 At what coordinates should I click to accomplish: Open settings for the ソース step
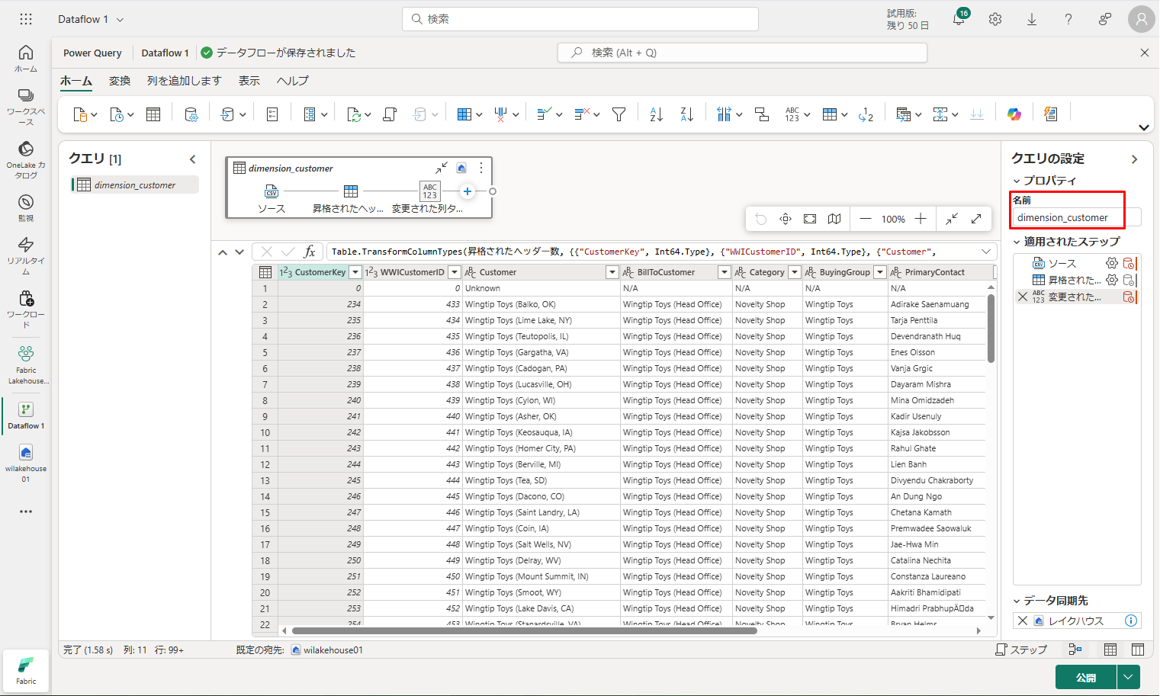click(1112, 263)
